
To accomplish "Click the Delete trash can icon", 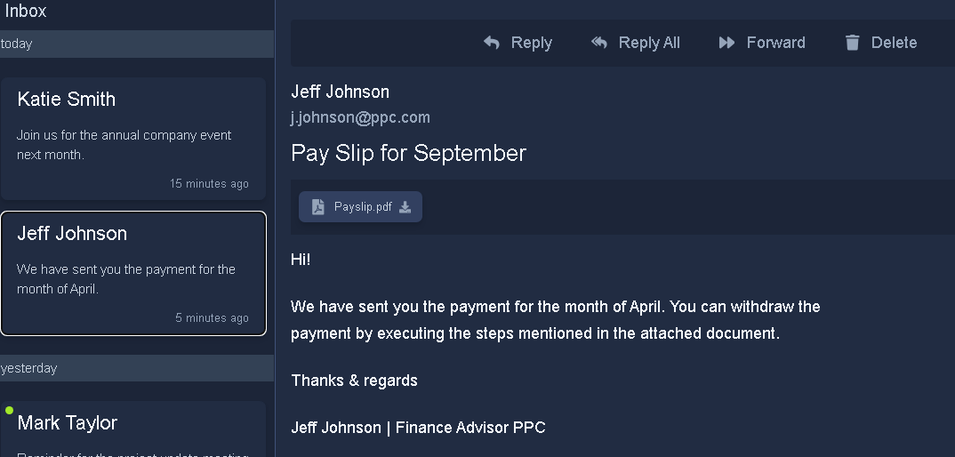I will [x=853, y=43].
